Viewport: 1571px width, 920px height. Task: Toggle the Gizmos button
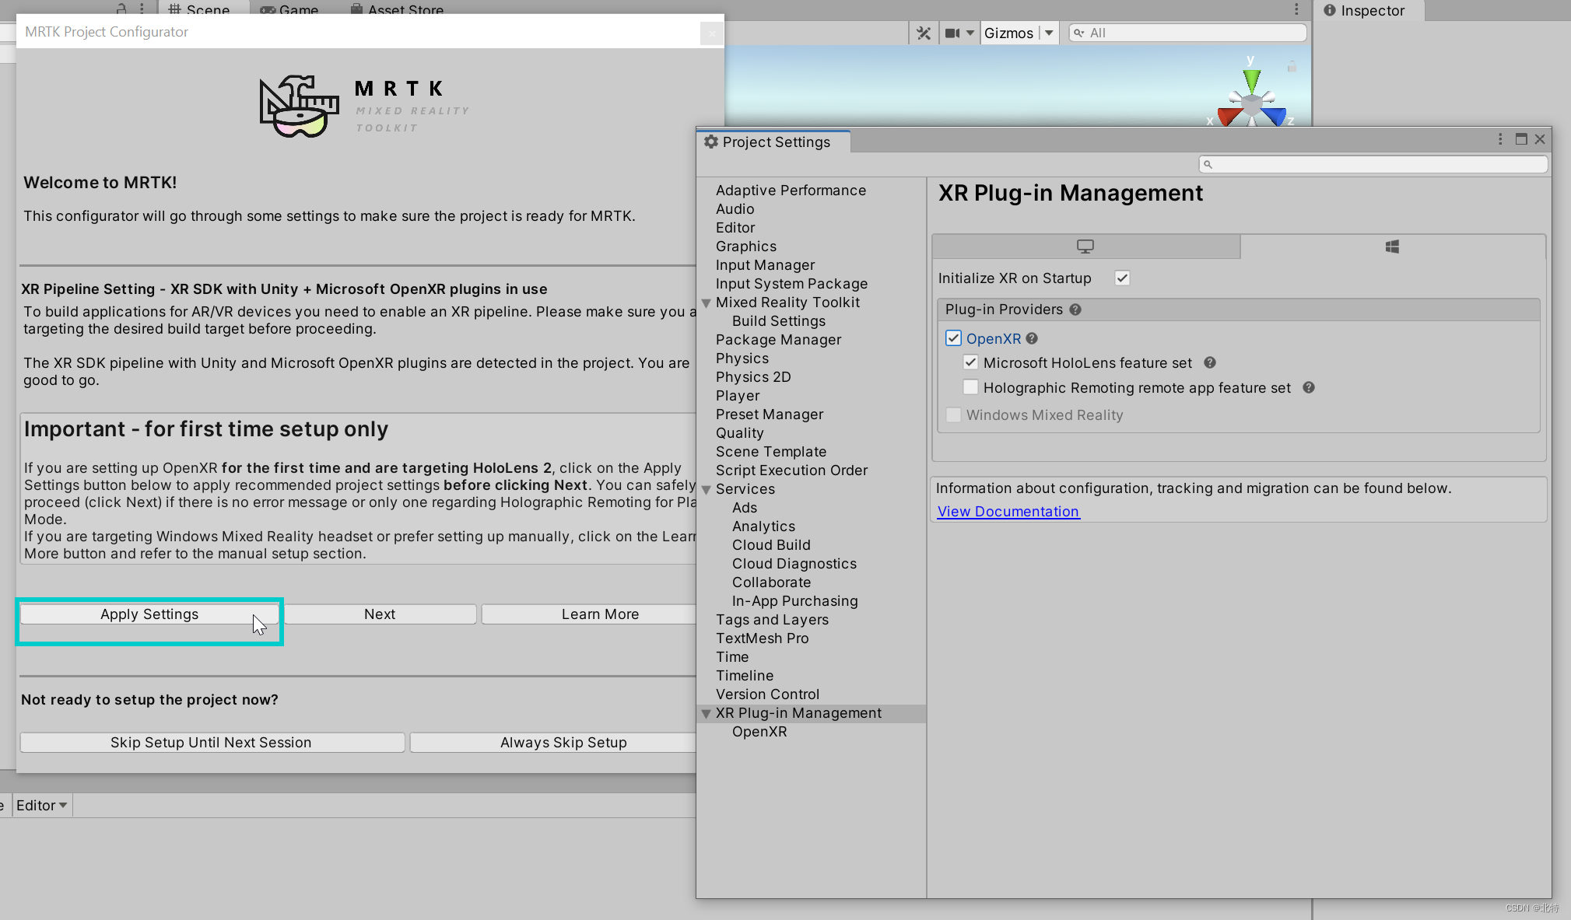click(1008, 33)
